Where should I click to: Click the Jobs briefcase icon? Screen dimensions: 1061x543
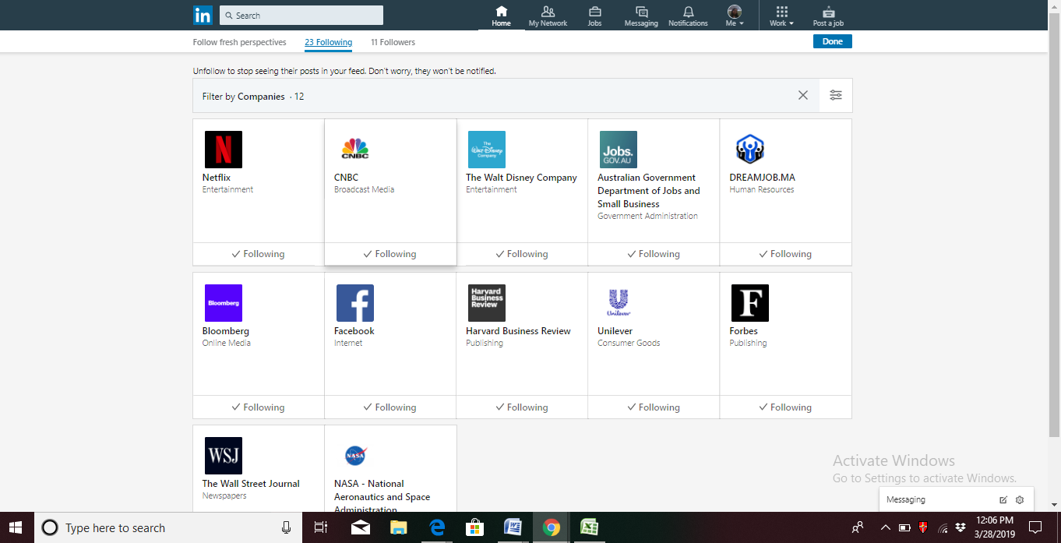point(594,12)
